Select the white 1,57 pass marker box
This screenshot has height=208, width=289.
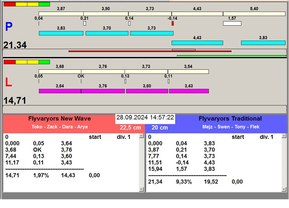coord(232,24)
